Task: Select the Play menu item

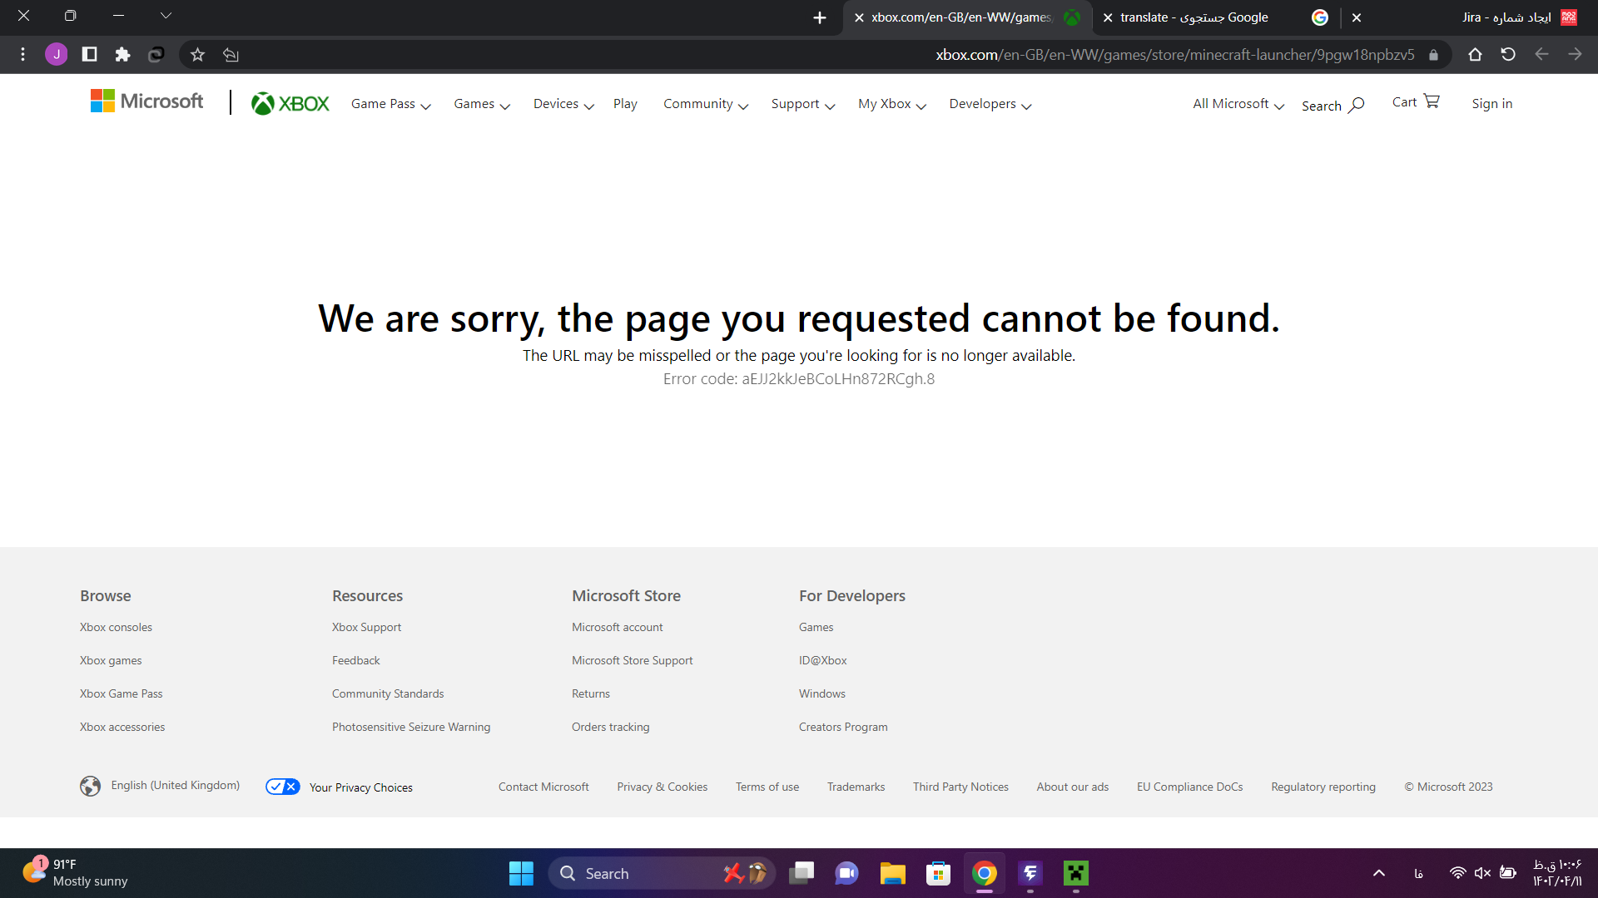Action: click(625, 104)
